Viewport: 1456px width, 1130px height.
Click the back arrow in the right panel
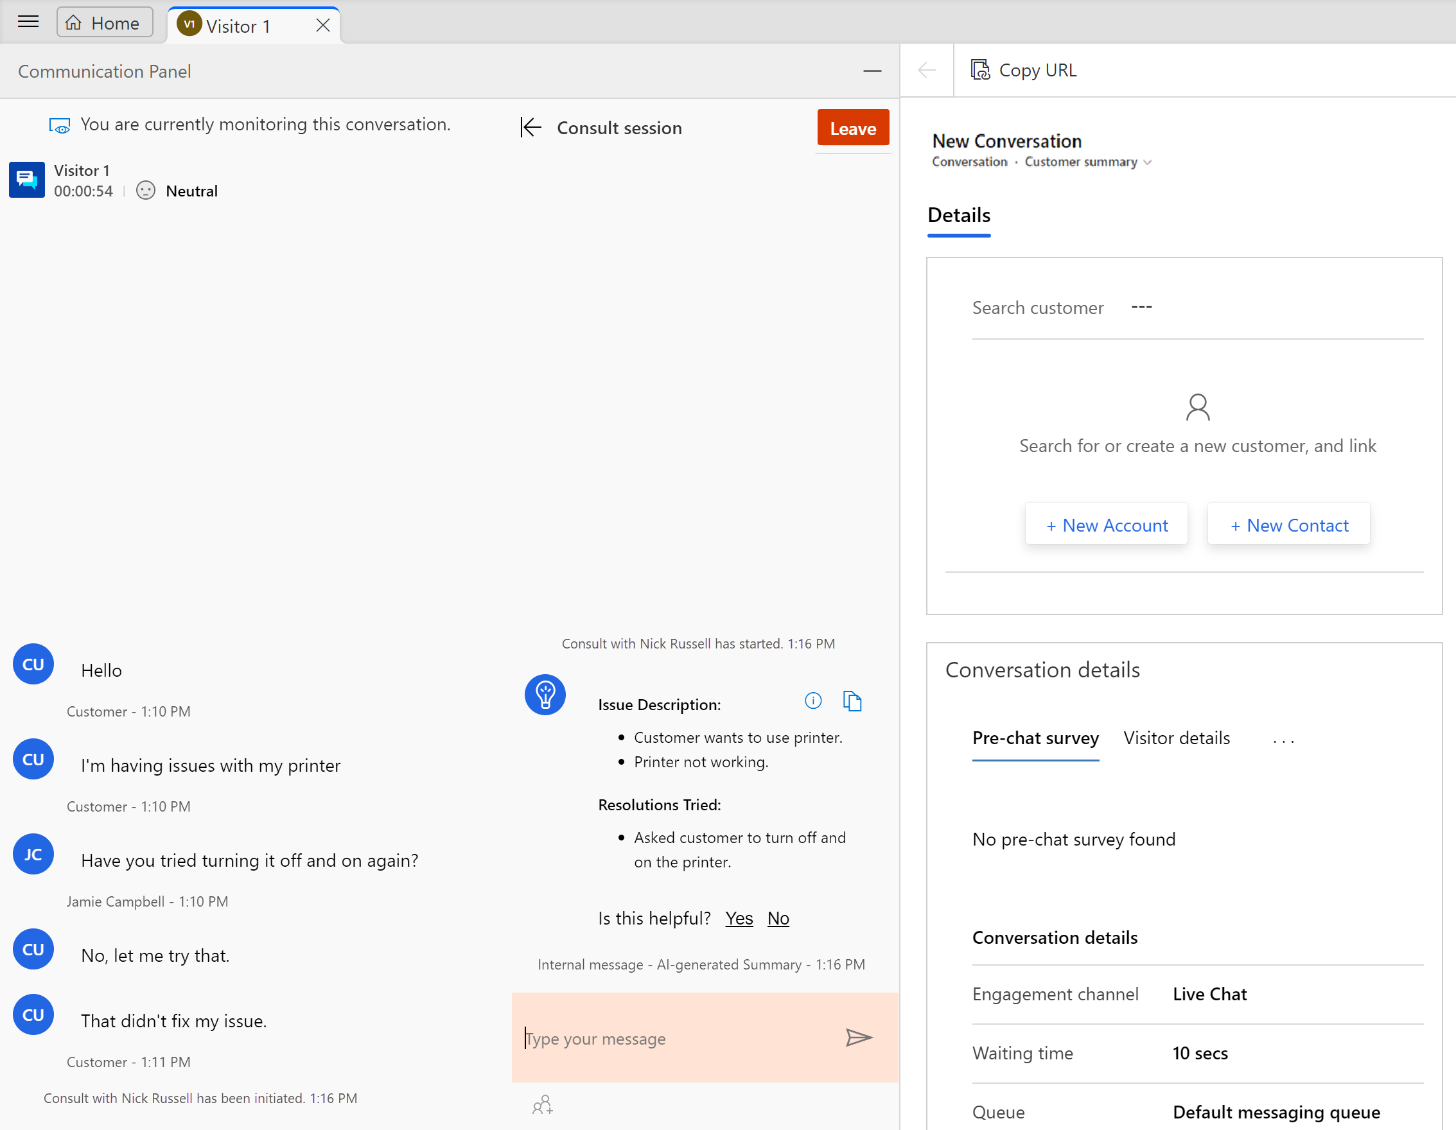pos(927,69)
